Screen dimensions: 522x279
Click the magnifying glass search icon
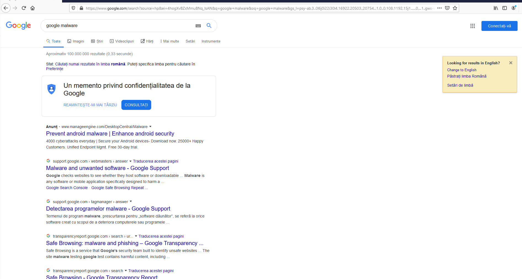(x=209, y=26)
